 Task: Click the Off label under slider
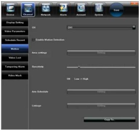click(68, 79)
